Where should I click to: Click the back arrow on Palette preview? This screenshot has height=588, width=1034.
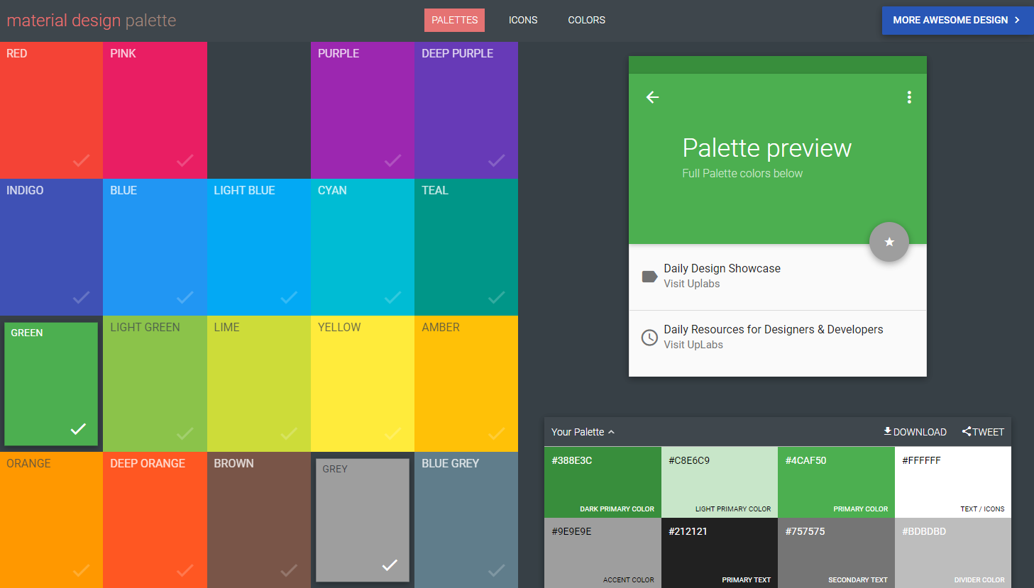tap(652, 97)
